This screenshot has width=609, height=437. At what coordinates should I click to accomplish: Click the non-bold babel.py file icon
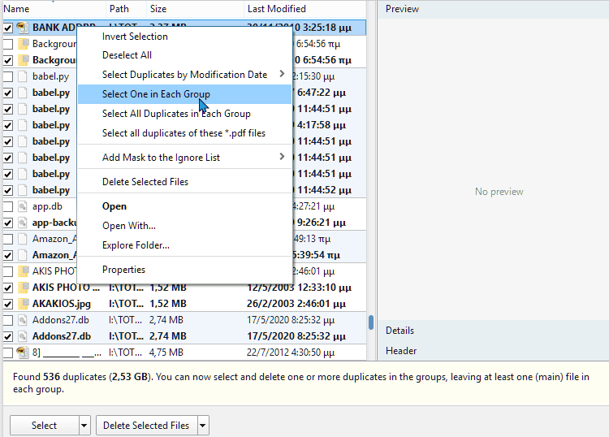23,76
